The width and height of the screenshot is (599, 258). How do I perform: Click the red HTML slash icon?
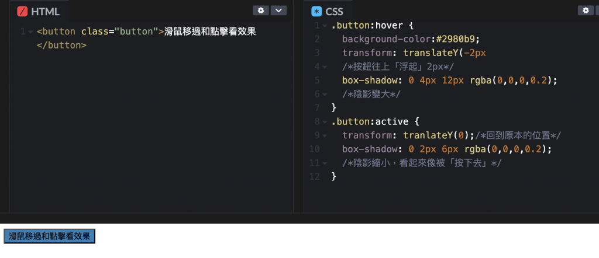coord(23,12)
